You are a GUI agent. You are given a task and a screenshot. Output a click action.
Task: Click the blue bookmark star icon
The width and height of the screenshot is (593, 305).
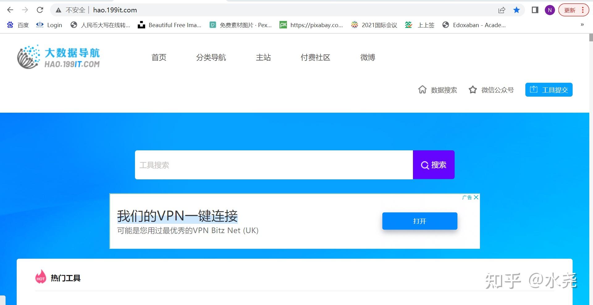[516, 10]
